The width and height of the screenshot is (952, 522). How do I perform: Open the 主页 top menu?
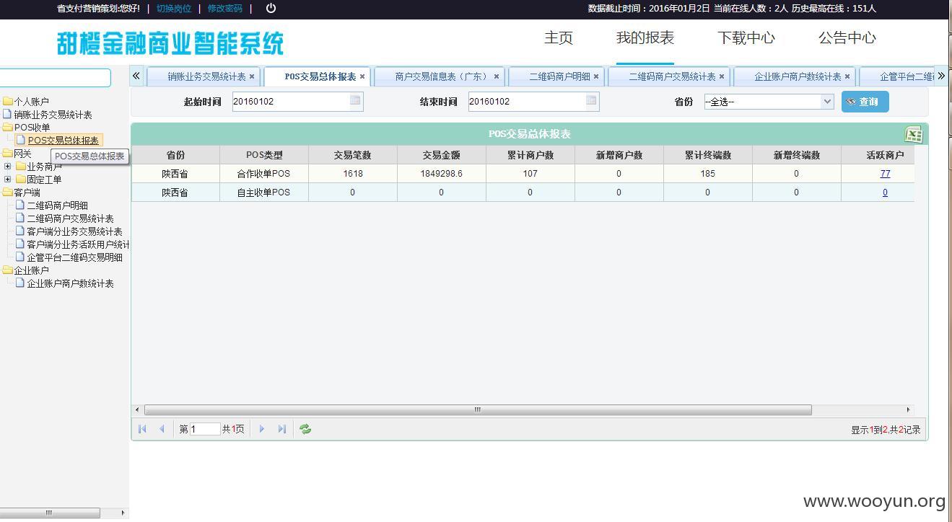point(559,38)
